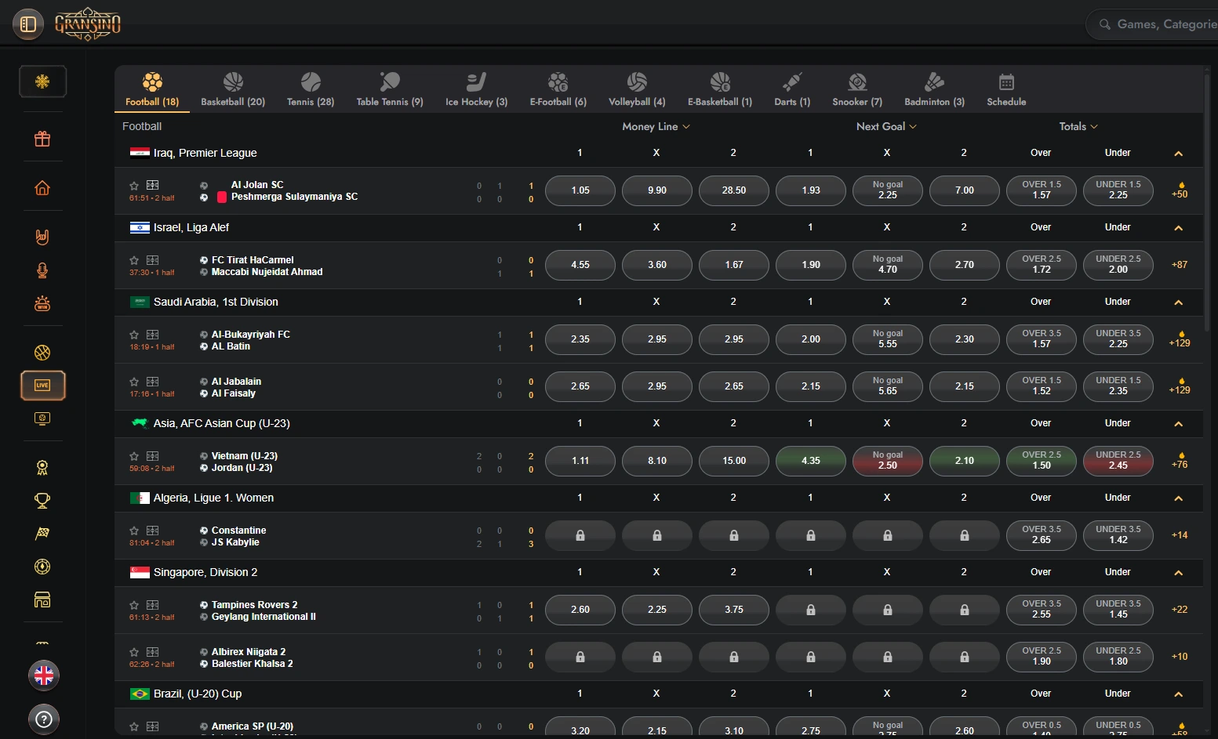This screenshot has height=739, width=1218.
Task: Select OVER 2.5 at 1.50 for Vietnam match
Action: coord(1041,461)
